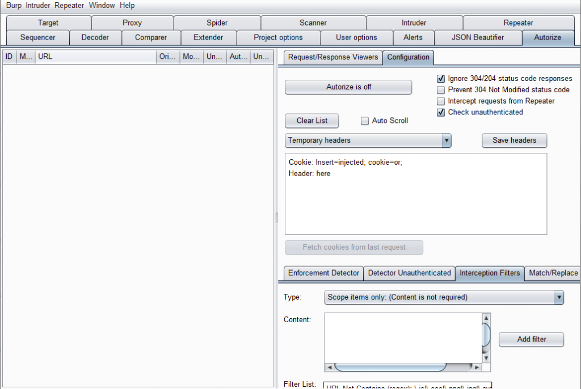Sort table by the Aut... column header
581x389 pixels.
point(238,57)
